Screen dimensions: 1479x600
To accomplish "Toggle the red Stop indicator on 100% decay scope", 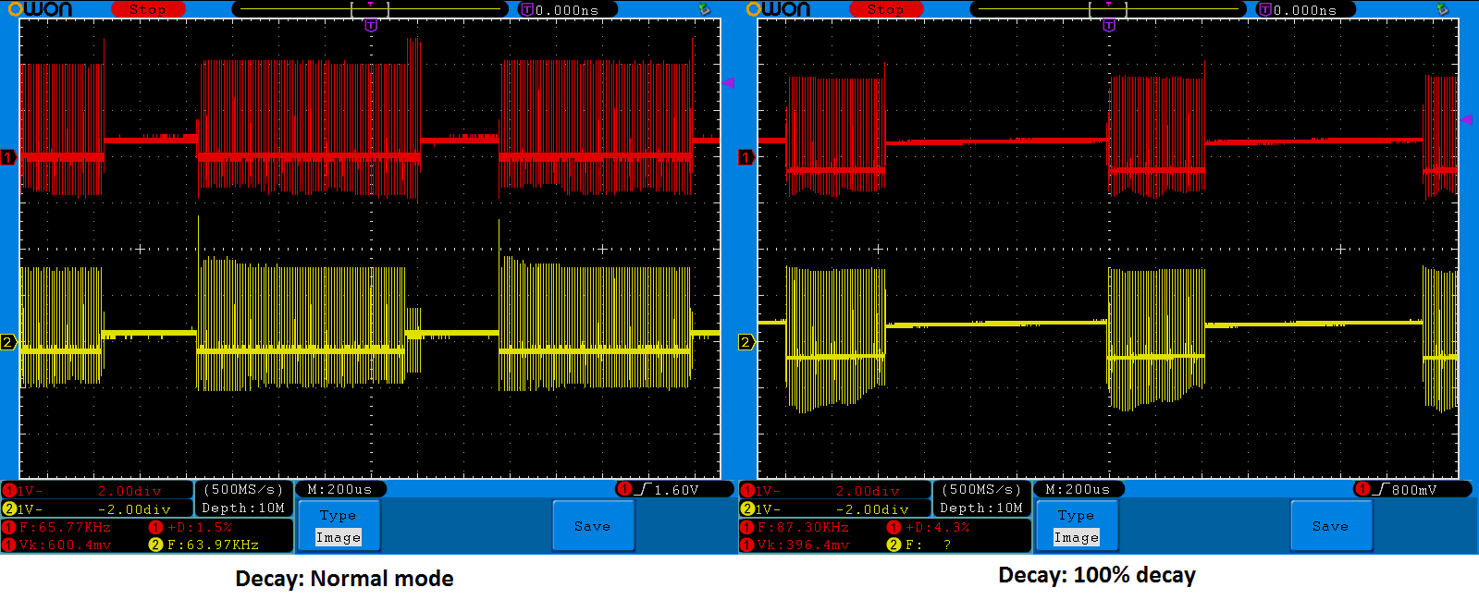I will coord(885,9).
